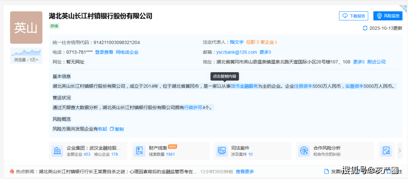Viewport: 408px width, 179px height.
Task: Click 实缴资本 link in basic info
Action: pos(354,86)
